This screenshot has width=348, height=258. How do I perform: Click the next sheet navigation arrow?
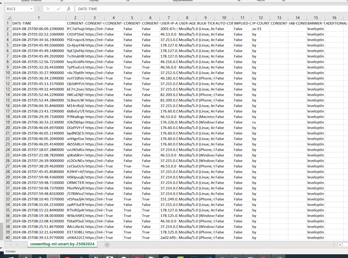pyautogui.click(x=18, y=245)
